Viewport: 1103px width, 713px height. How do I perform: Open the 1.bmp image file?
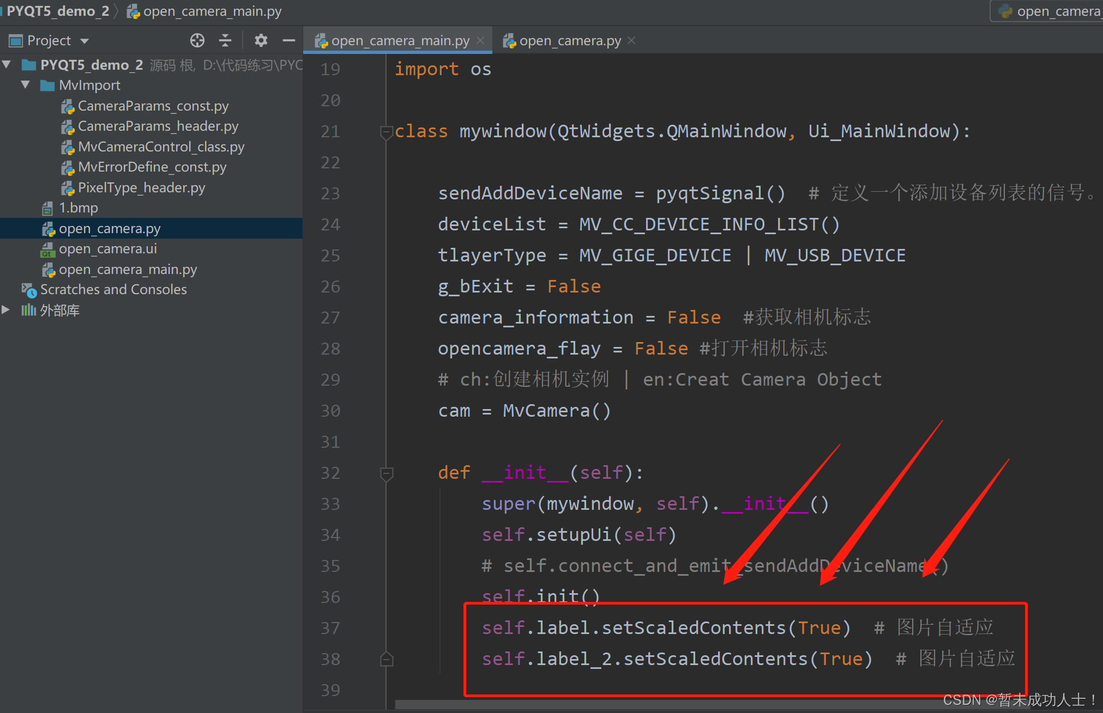click(x=78, y=208)
